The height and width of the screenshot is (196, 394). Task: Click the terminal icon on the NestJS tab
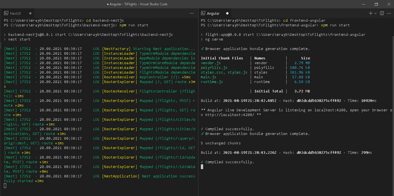pos(6,13)
